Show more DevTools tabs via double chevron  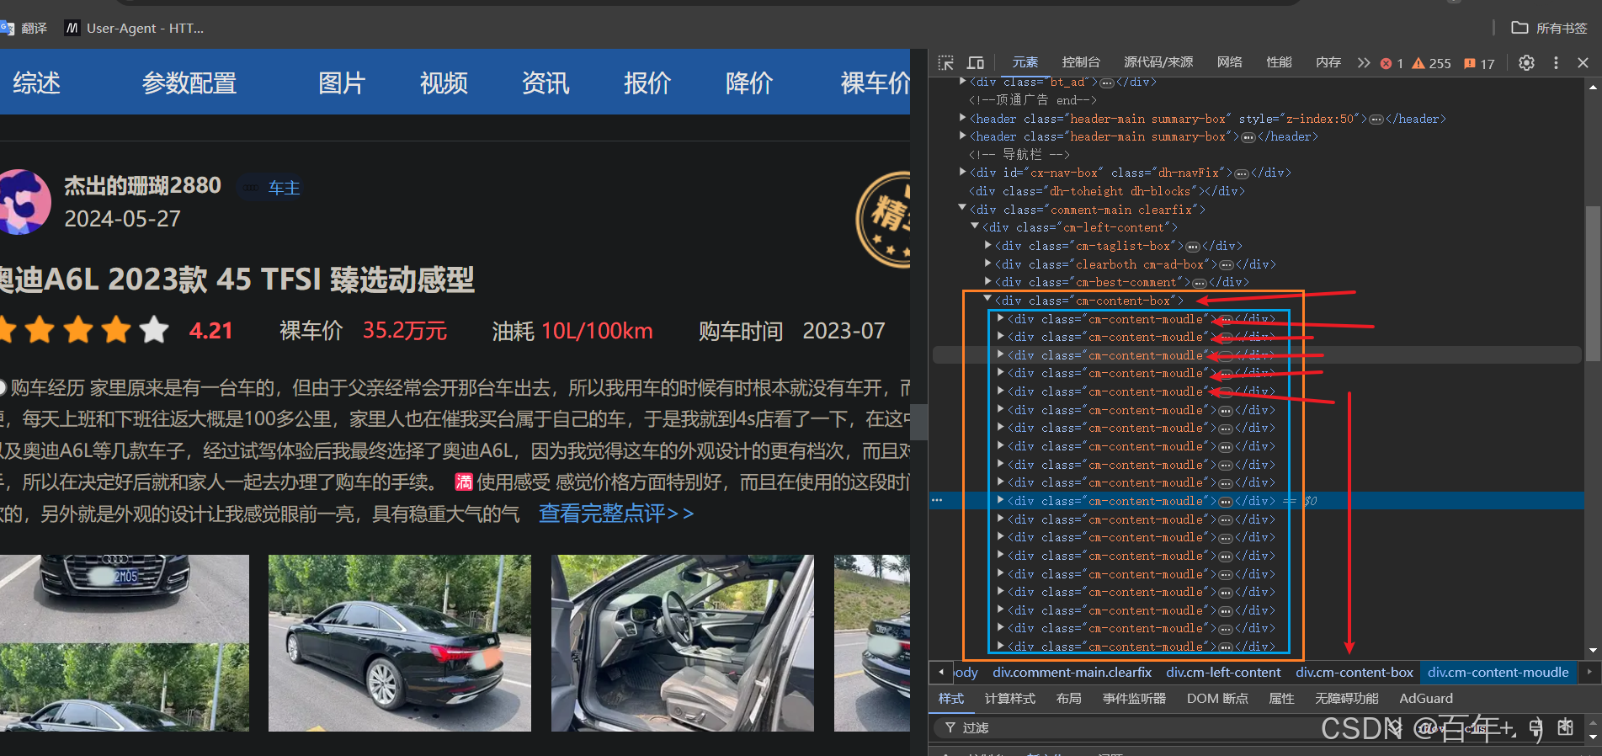click(x=1364, y=63)
